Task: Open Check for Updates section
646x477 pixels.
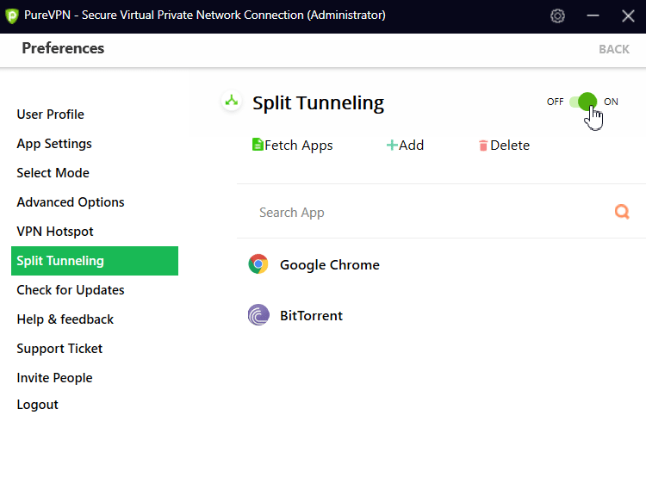Action: (x=71, y=290)
